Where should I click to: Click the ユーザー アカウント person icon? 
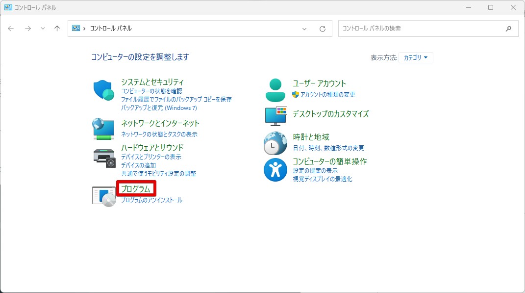[275, 90]
